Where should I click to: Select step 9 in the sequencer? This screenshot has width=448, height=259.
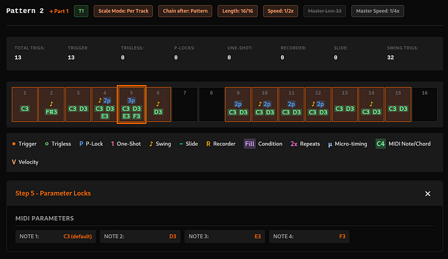238,105
